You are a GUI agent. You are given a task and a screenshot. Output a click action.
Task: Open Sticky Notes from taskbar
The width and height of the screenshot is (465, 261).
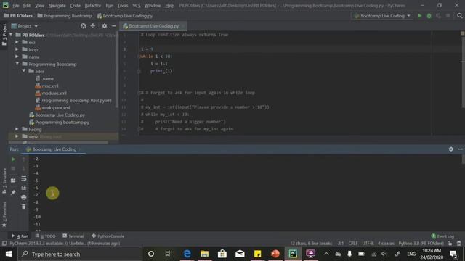click(257, 254)
